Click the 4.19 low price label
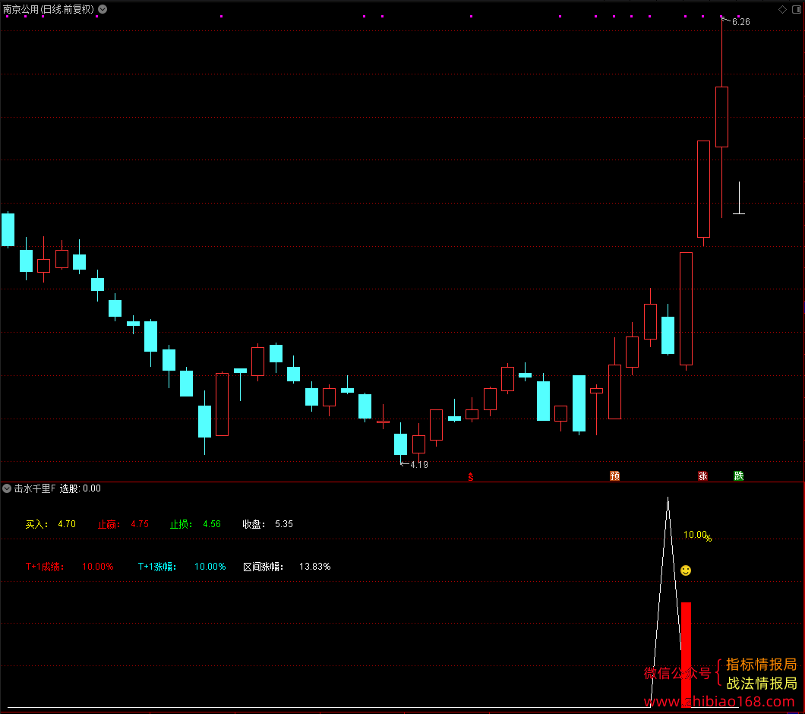805x714 pixels. [419, 464]
